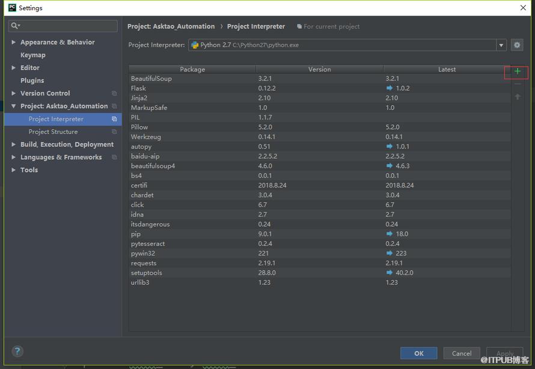Click the minus icon to uninstall a package
The height and width of the screenshot is (369, 535).
[x=517, y=84]
